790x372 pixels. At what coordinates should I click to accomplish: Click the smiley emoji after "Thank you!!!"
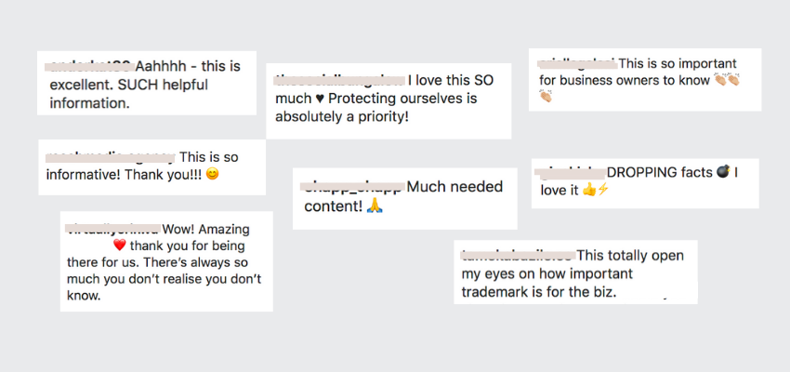click(x=212, y=174)
